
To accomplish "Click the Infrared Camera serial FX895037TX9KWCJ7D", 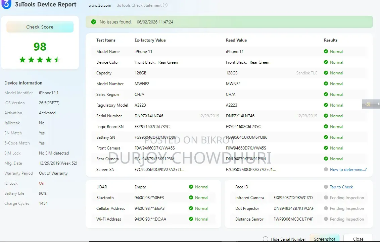I will [293, 198].
